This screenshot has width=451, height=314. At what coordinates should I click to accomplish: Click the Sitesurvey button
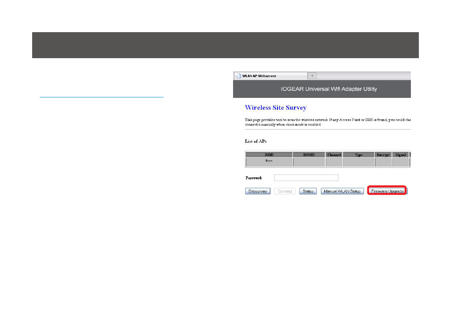tap(258, 191)
